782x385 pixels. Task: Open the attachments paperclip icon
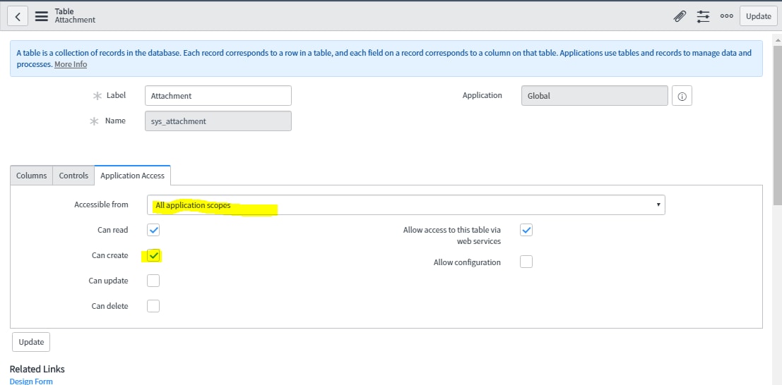coord(680,16)
